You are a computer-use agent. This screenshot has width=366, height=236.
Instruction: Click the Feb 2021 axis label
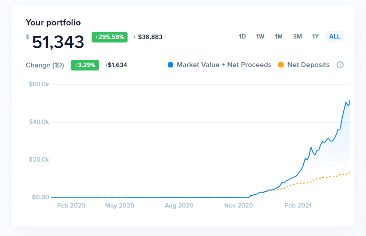tap(298, 205)
